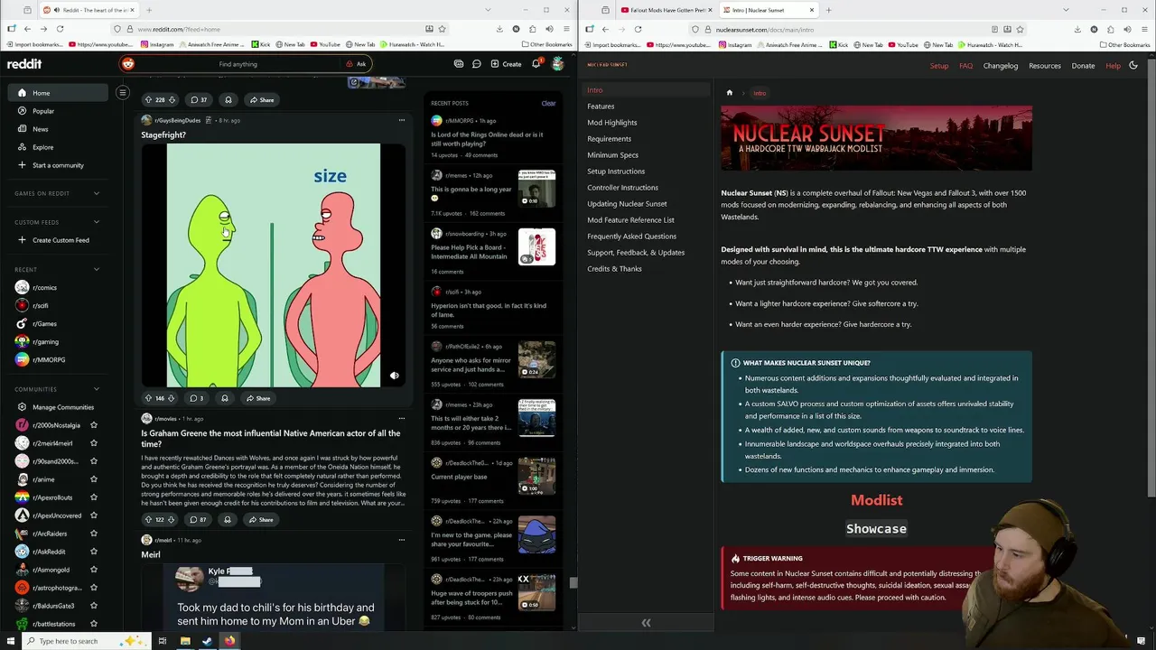Clear the Recent Posts list
The width and height of the screenshot is (1156, 650).
548,103
